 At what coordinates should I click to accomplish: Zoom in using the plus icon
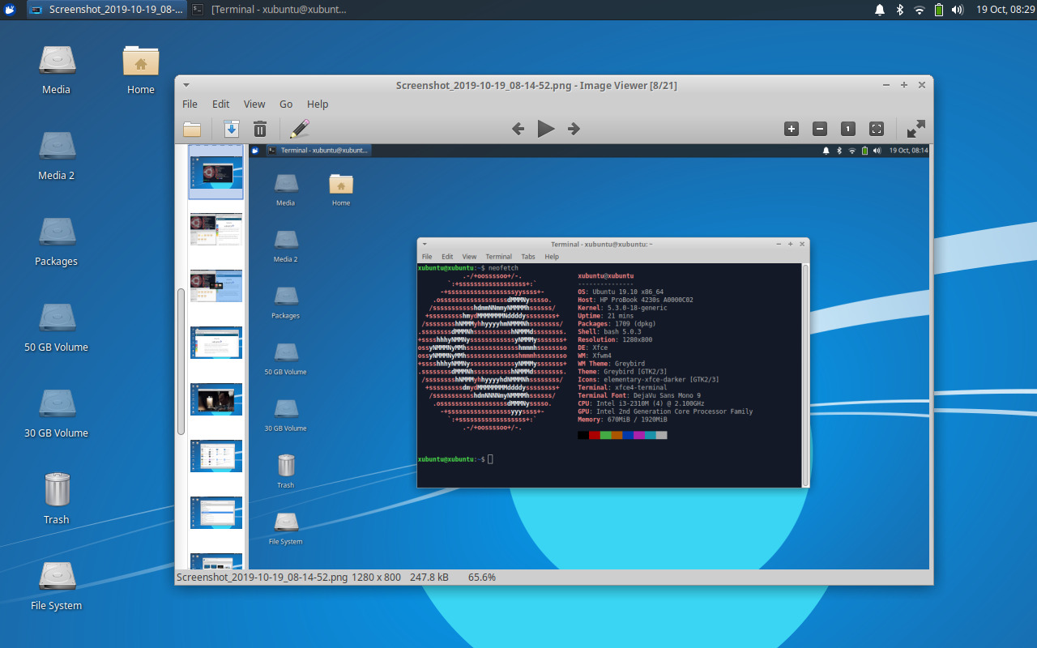[791, 129]
